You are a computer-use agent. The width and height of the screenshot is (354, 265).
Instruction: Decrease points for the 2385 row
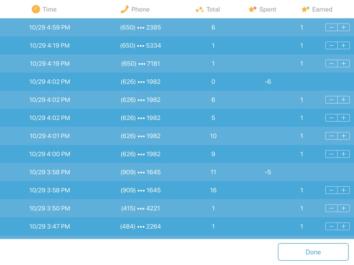click(x=331, y=27)
